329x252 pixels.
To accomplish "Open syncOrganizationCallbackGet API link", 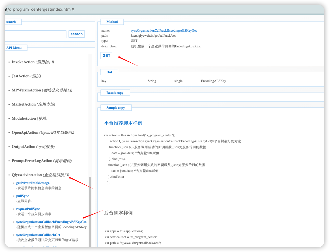I will click(38, 235).
